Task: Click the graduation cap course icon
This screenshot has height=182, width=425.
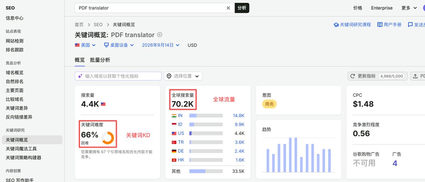Action: (x=336, y=25)
